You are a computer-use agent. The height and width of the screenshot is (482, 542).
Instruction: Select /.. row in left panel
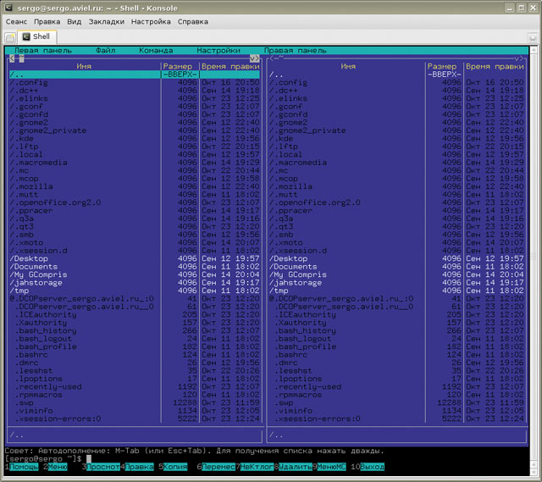click(135, 75)
